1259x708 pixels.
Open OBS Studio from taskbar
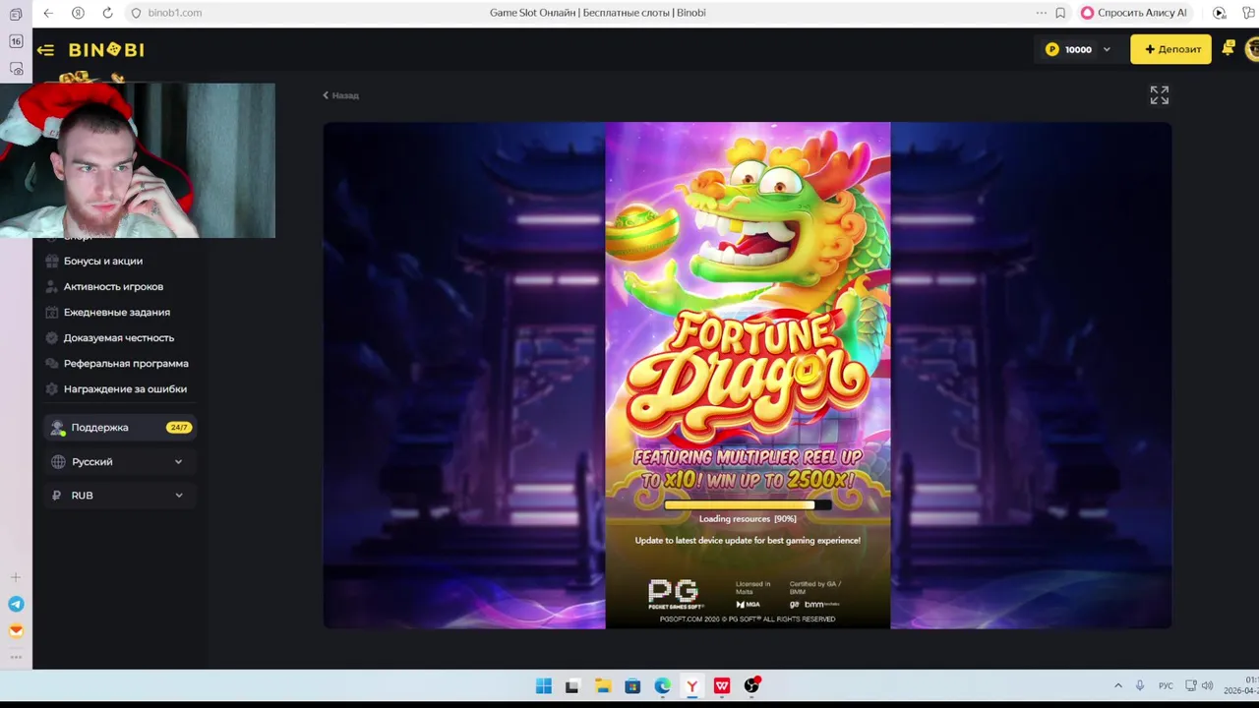[x=752, y=685]
